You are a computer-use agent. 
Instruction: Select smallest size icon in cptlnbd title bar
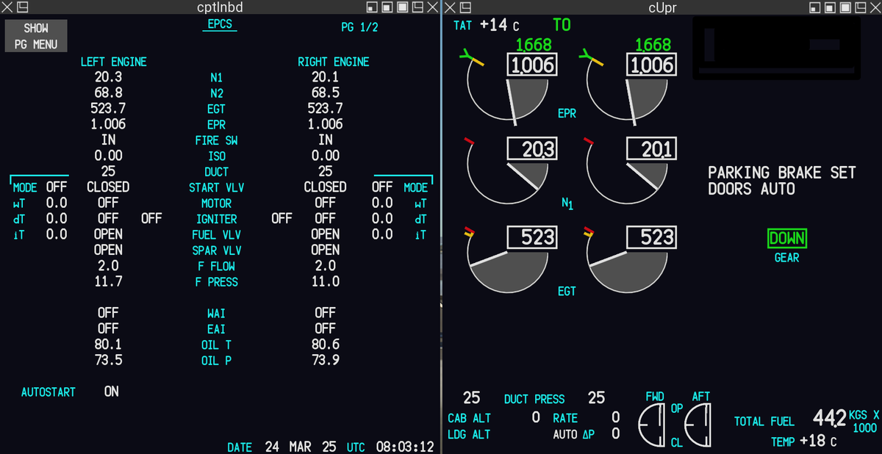pos(373,8)
